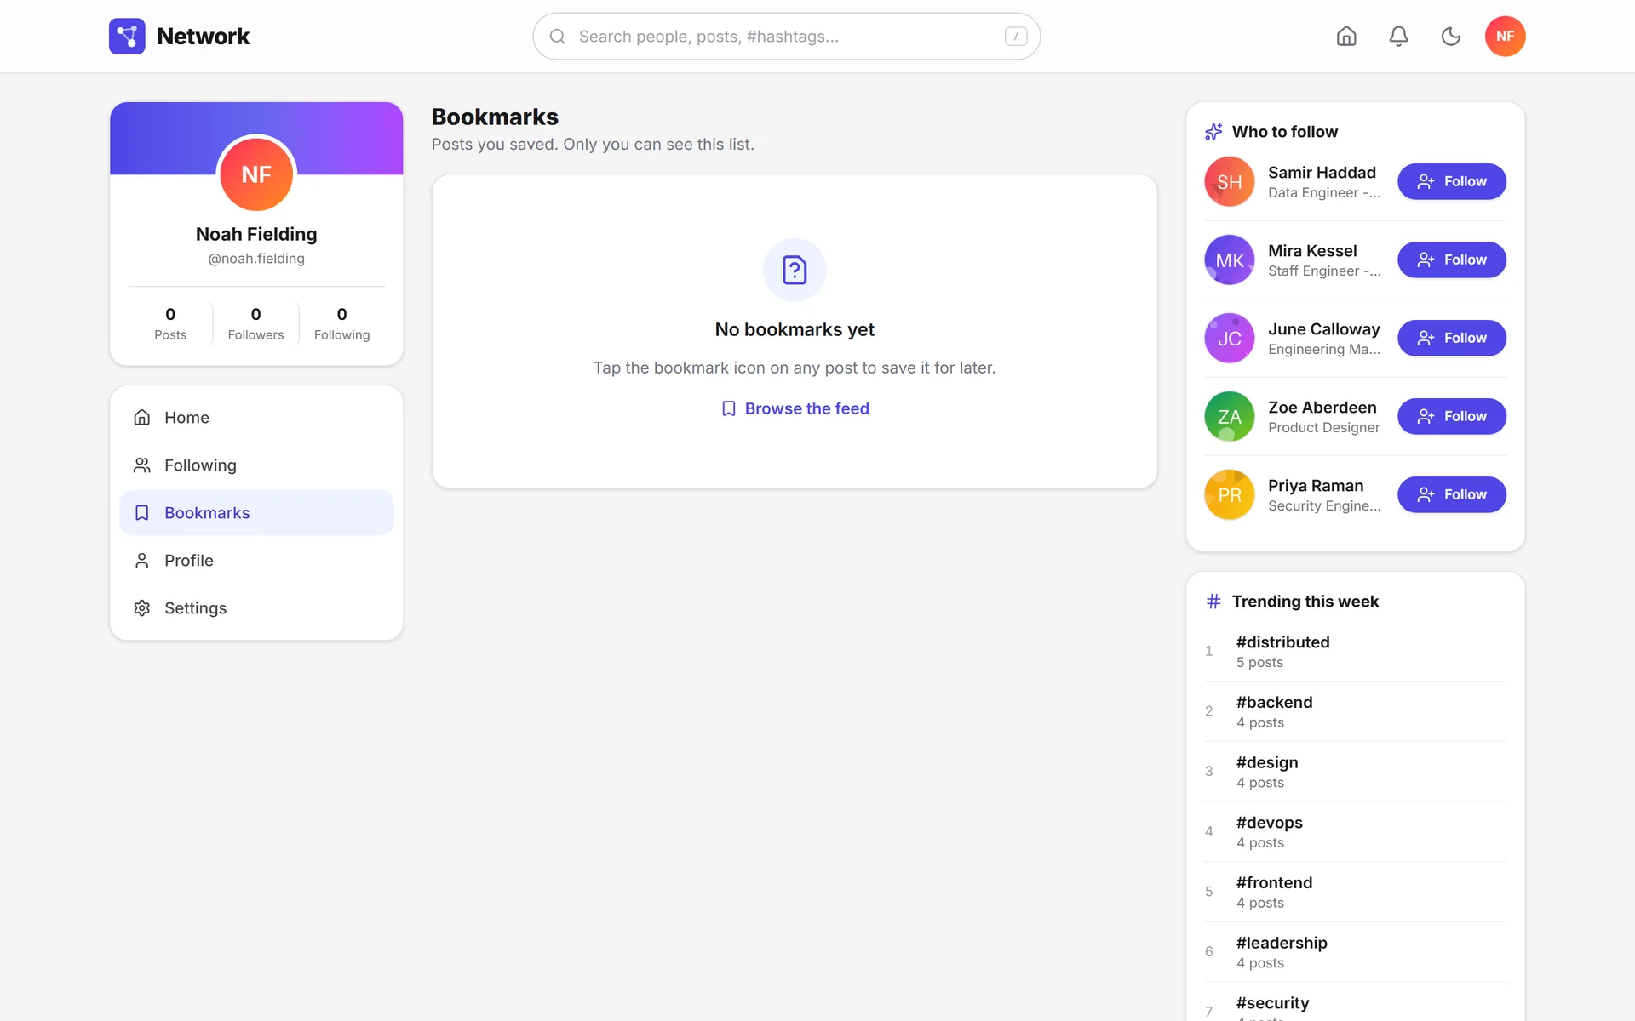This screenshot has width=1635, height=1021.
Task: Follow Samir Haddad
Action: tap(1451, 181)
